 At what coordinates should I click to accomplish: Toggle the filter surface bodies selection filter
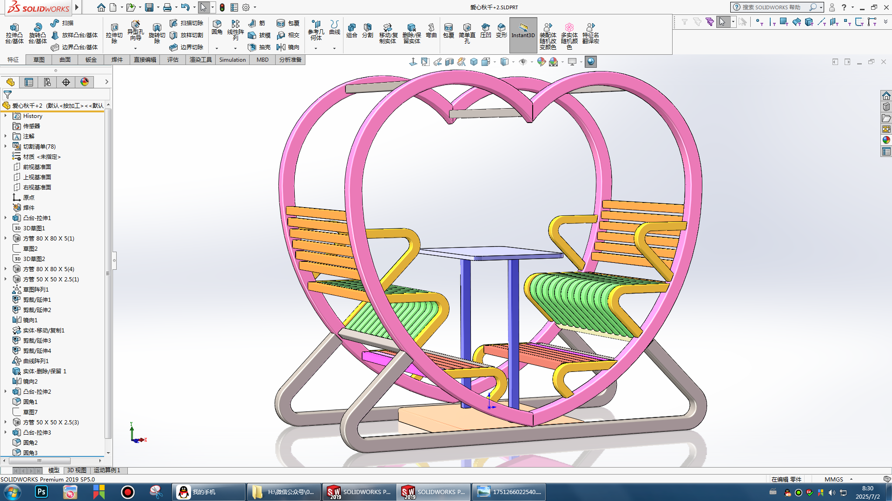pyautogui.click(x=796, y=22)
